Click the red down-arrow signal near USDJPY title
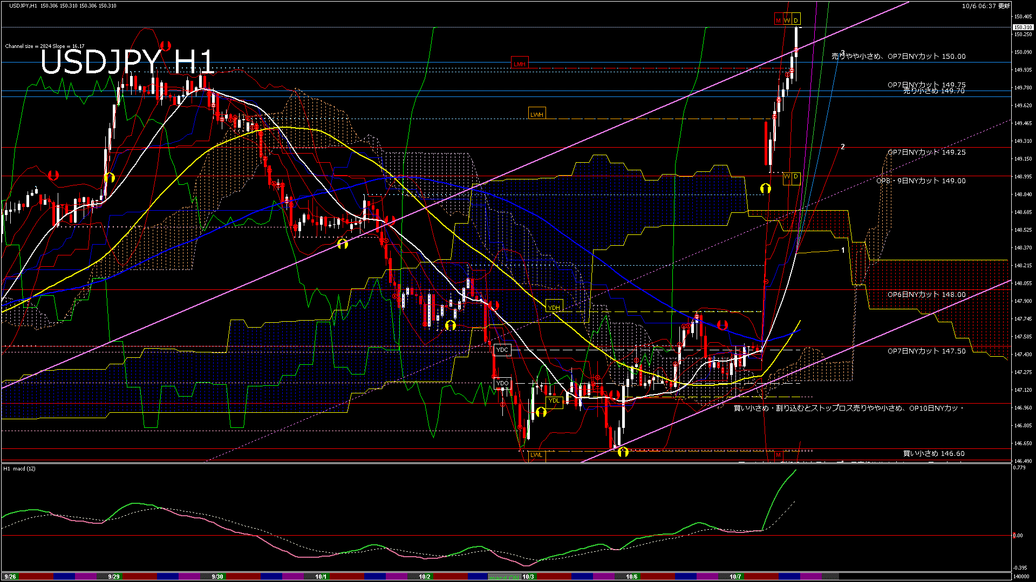The width and height of the screenshot is (1036, 582). [x=166, y=46]
